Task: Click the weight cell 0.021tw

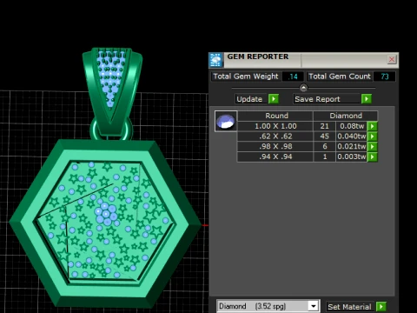Action: pyautogui.click(x=352, y=146)
